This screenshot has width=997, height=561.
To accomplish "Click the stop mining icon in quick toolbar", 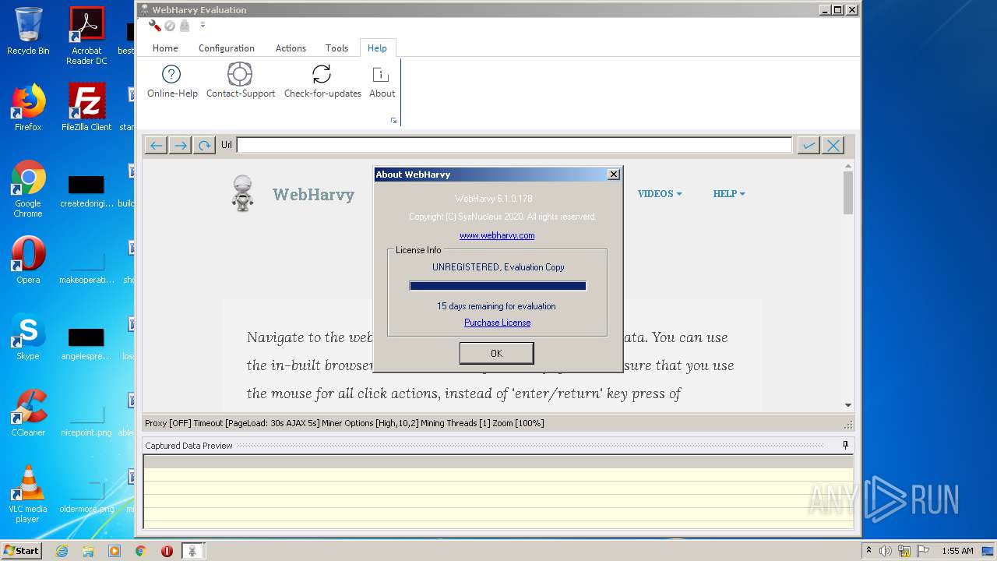I will pyautogui.click(x=170, y=26).
